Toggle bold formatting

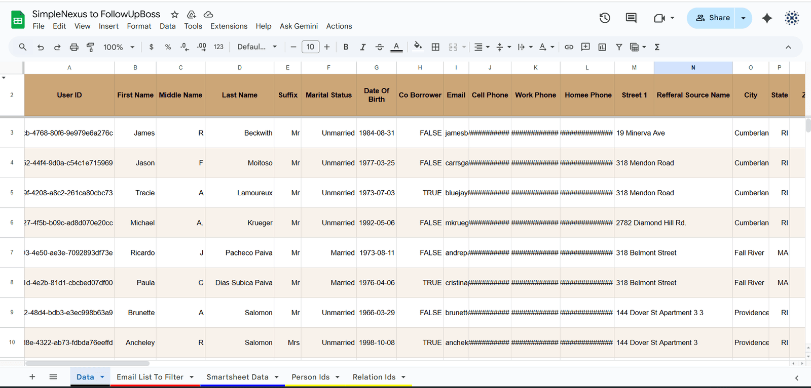[x=346, y=47]
